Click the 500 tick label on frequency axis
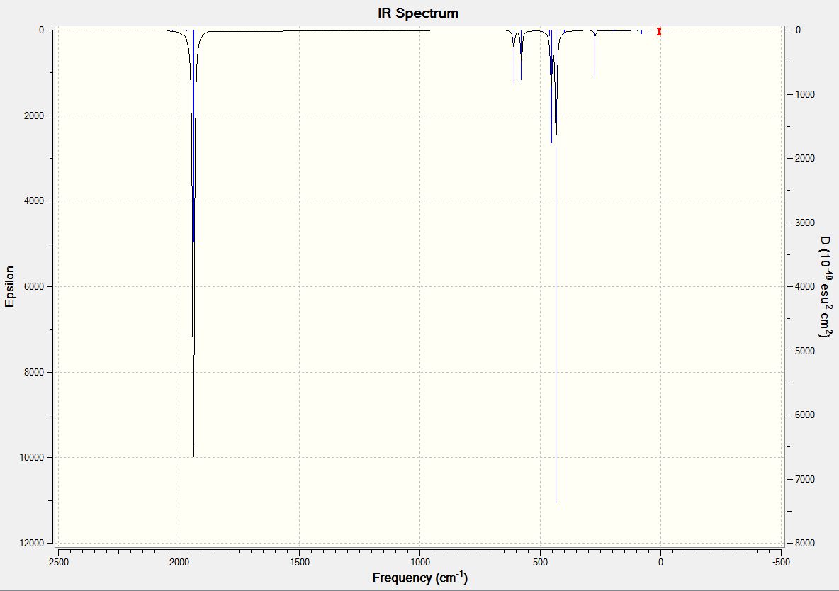The image size is (839, 591). tap(541, 562)
